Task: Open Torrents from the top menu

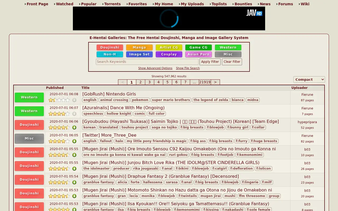Action: click(x=112, y=4)
